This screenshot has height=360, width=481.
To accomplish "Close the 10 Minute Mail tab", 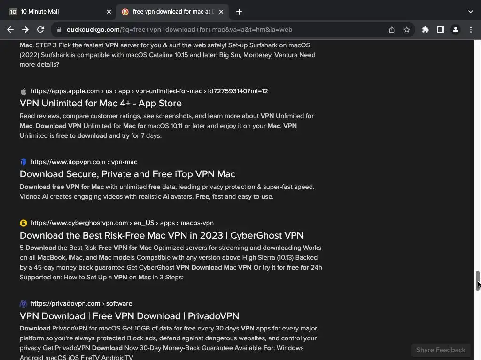I will [109, 12].
